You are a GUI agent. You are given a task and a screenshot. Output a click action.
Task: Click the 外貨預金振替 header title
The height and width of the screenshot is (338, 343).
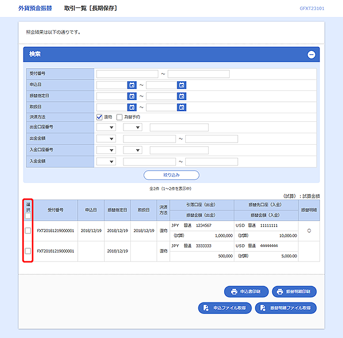click(35, 9)
